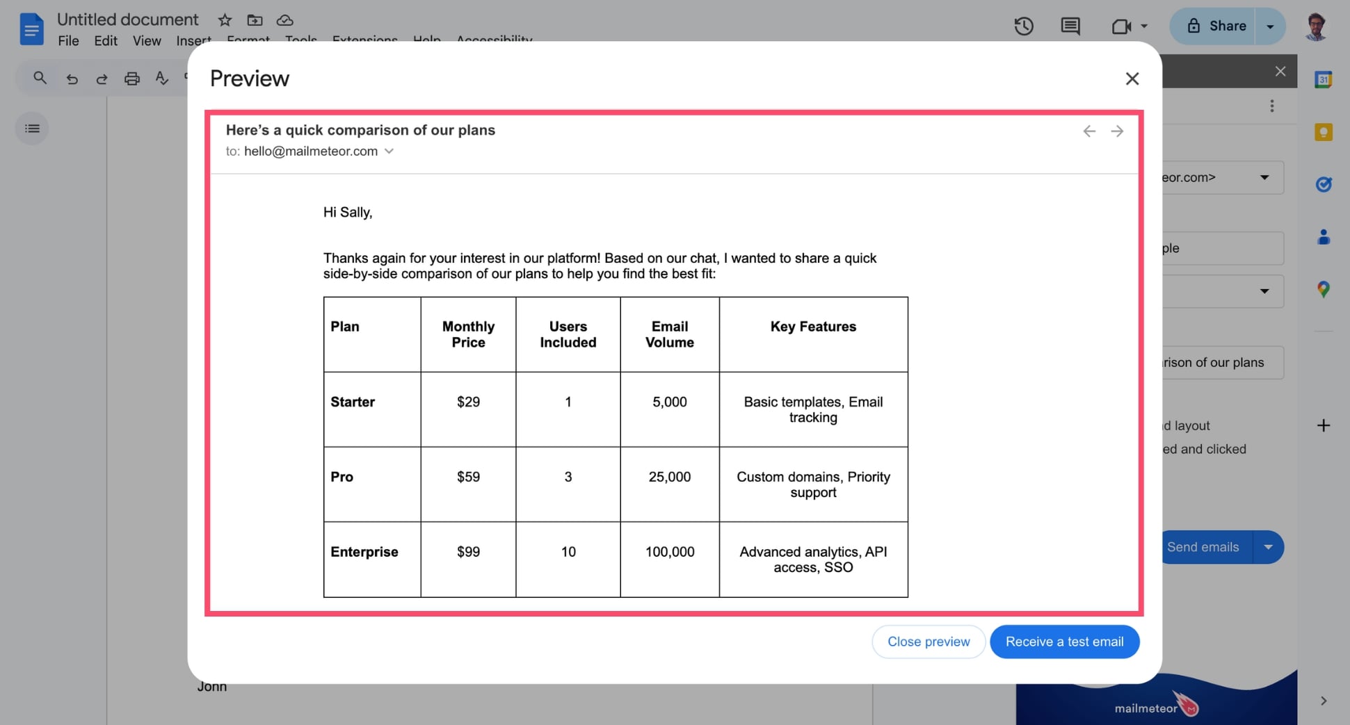This screenshot has width=1350, height=725.
Task: Open Google Maps side panel icon
Action: click(1324, 289)
